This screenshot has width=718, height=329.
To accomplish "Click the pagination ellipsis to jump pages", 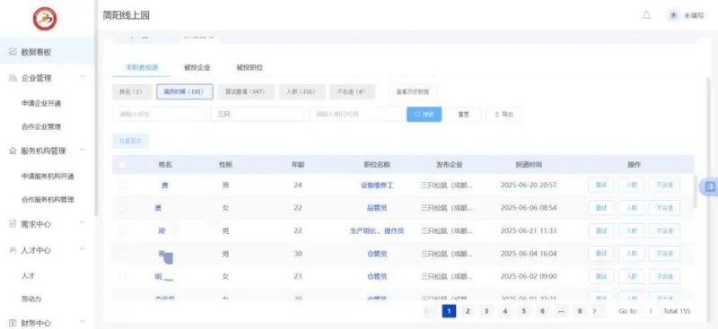I will pyautogui.click(x=562, y=311).
